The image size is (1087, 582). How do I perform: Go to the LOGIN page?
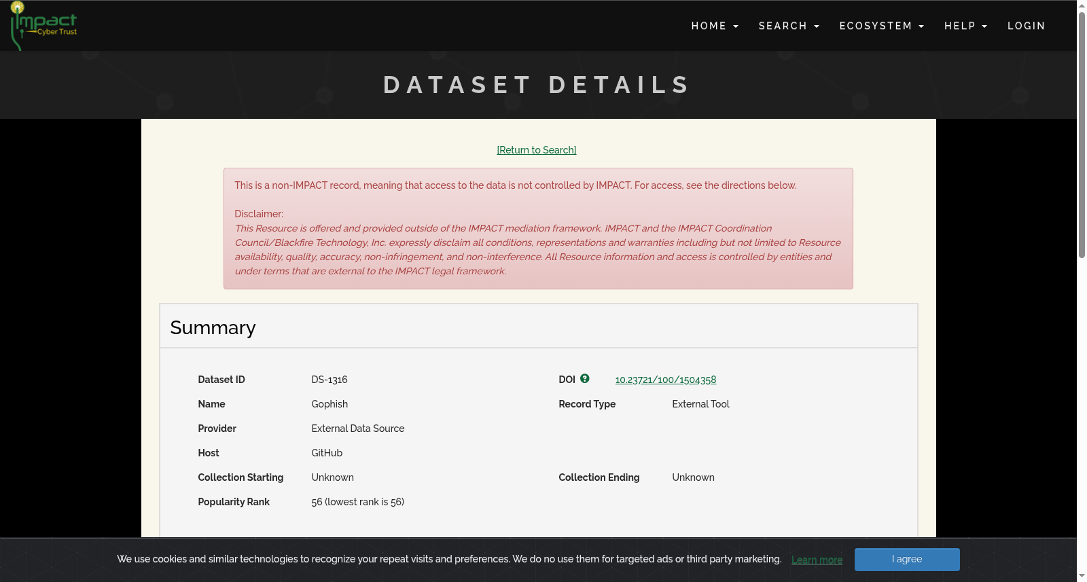[x=1026, y=26]
